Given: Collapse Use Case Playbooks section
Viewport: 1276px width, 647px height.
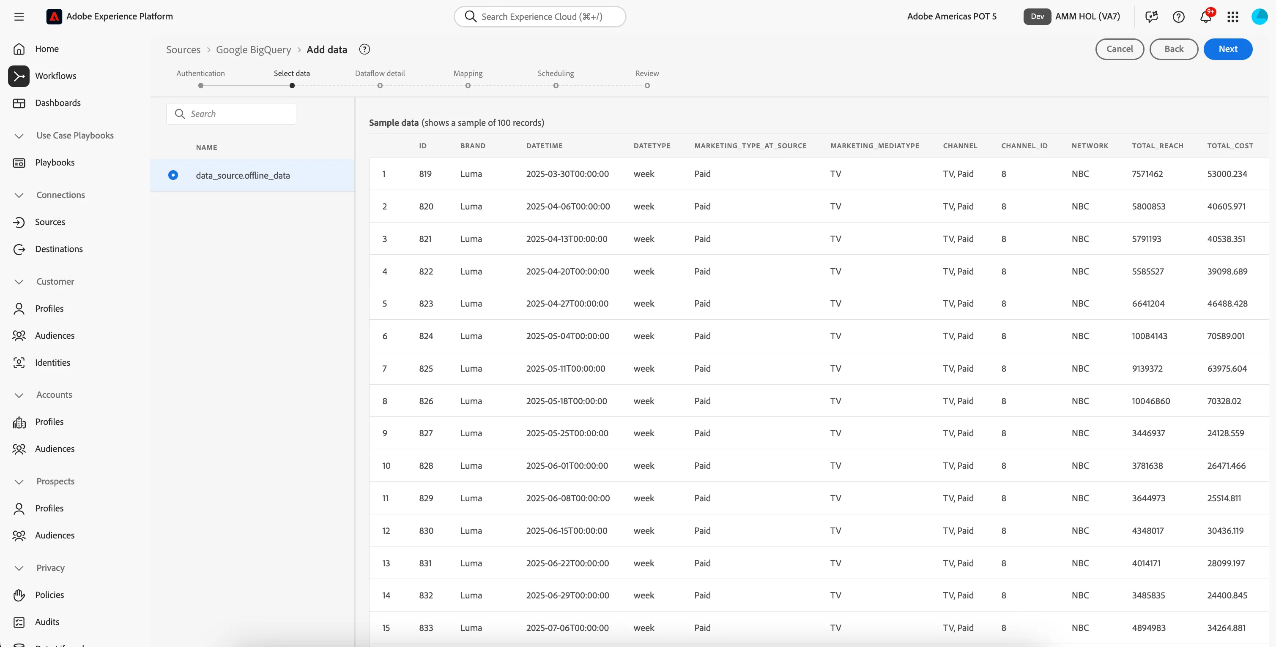Looking at the screenshot, I should (19, 136).
